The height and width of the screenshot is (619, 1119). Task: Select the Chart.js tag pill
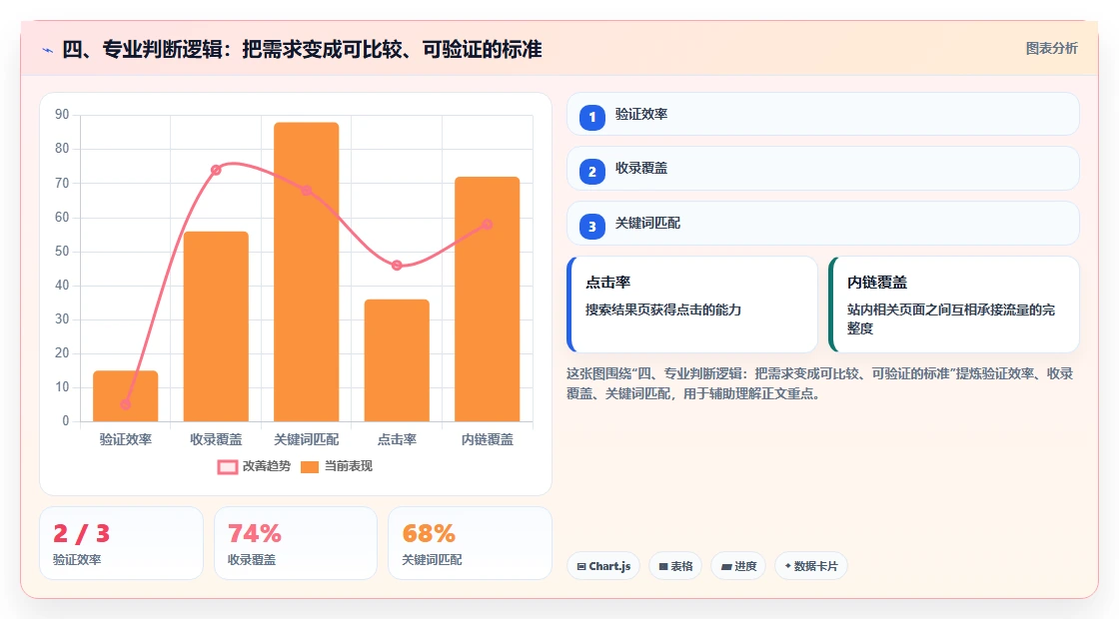(603, 566)
